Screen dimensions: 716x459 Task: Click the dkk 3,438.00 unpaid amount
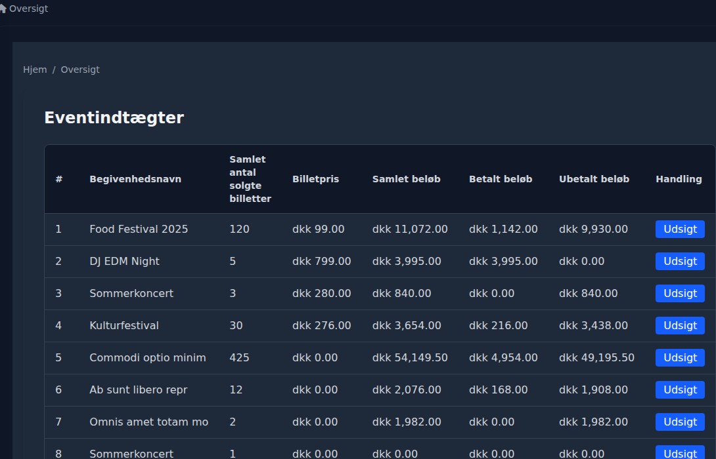593,326
